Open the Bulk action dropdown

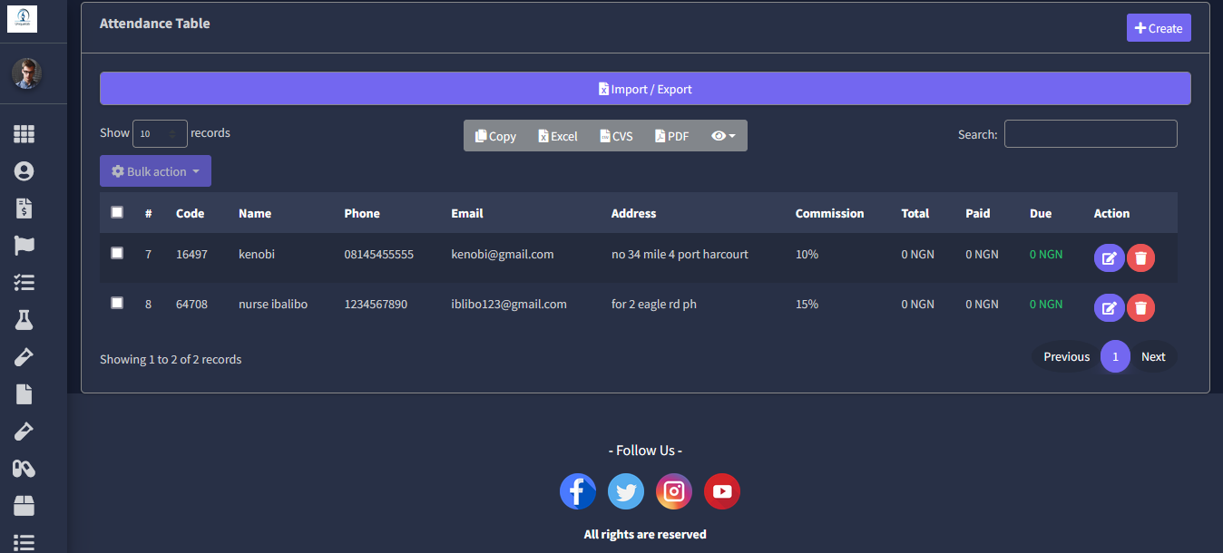(x=155, y=171)
